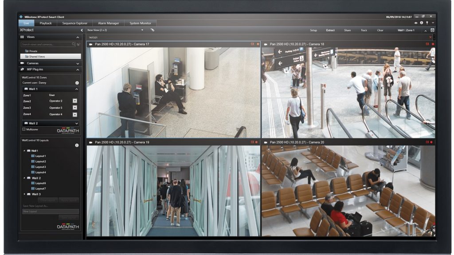The height and width of the screenshot is (255, 454).
Task: Collapse the Views section
Action: (78, 37)
